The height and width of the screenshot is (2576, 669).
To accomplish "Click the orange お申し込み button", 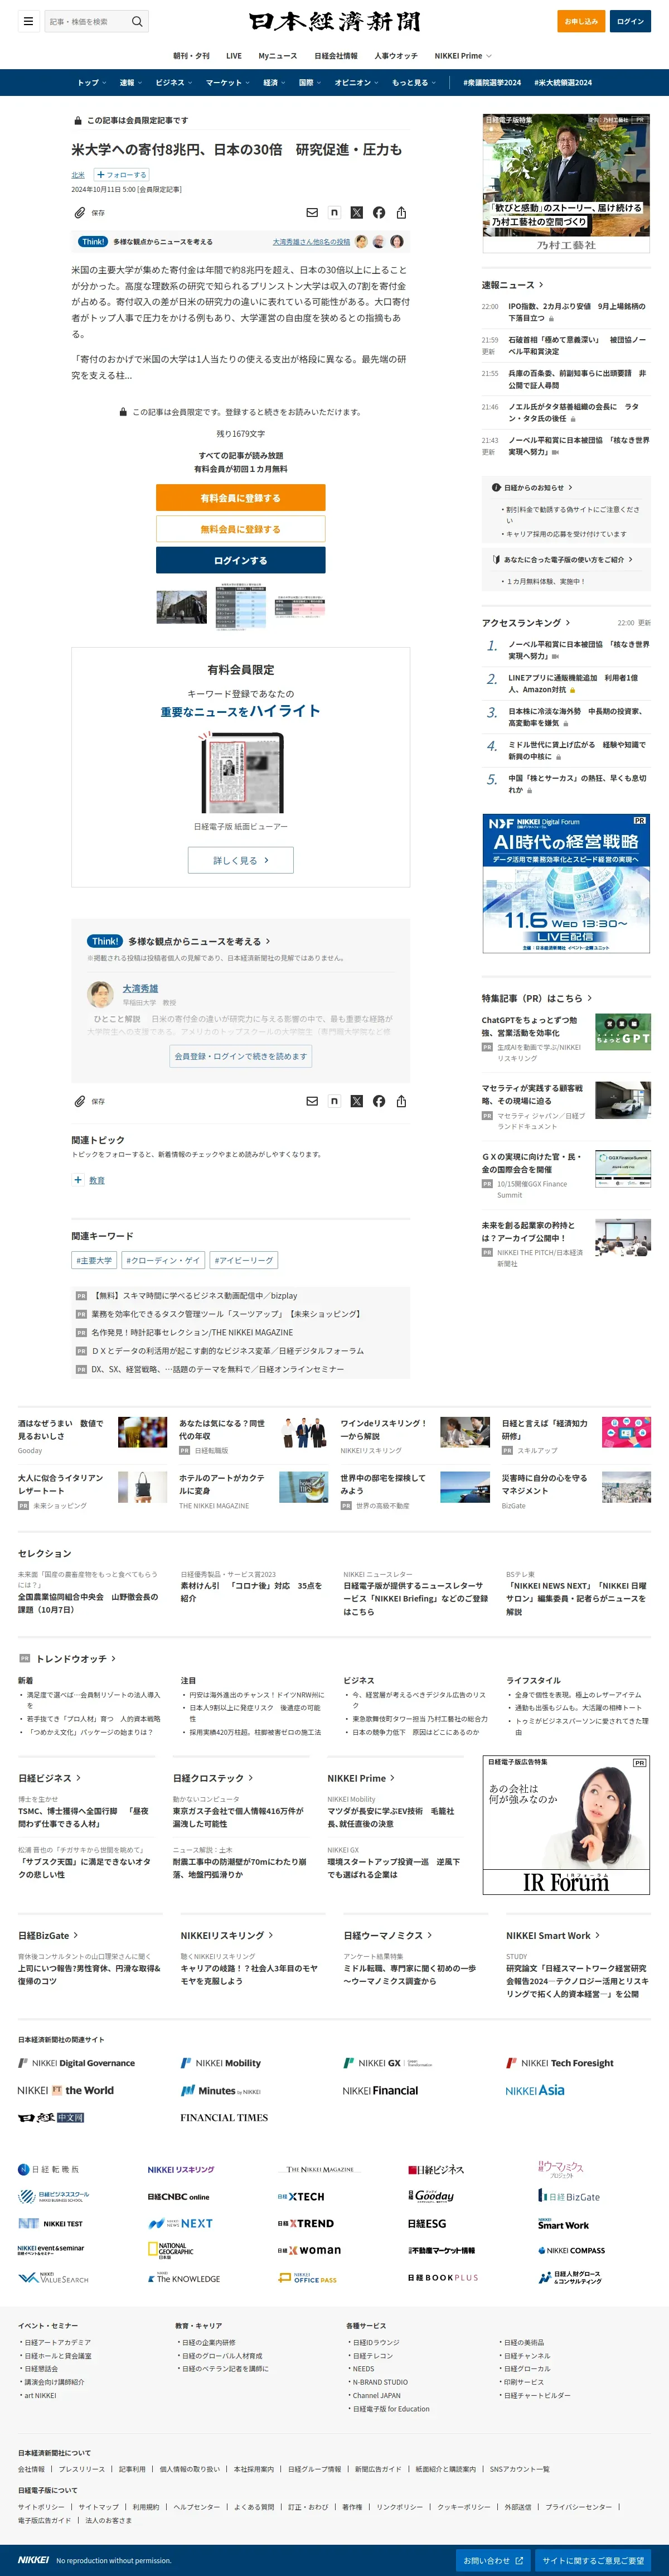I will (x=581, y=21).
